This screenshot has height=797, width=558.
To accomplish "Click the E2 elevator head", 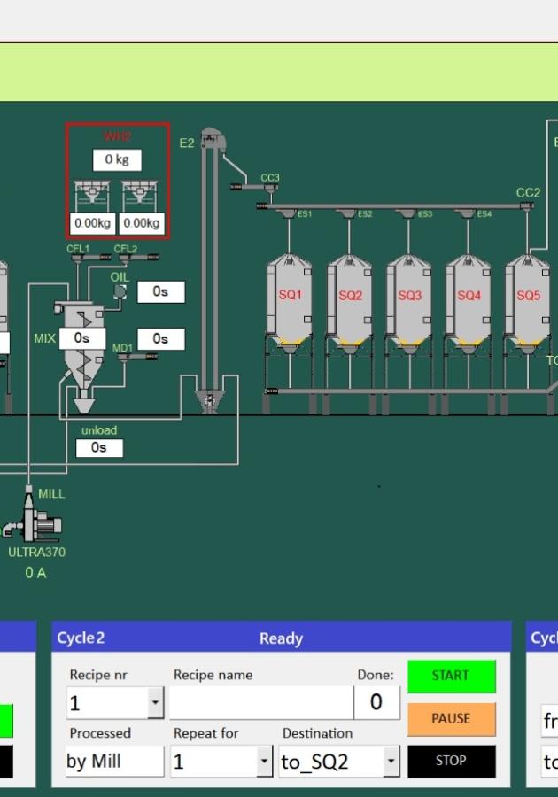I will (x=211, y=140).
